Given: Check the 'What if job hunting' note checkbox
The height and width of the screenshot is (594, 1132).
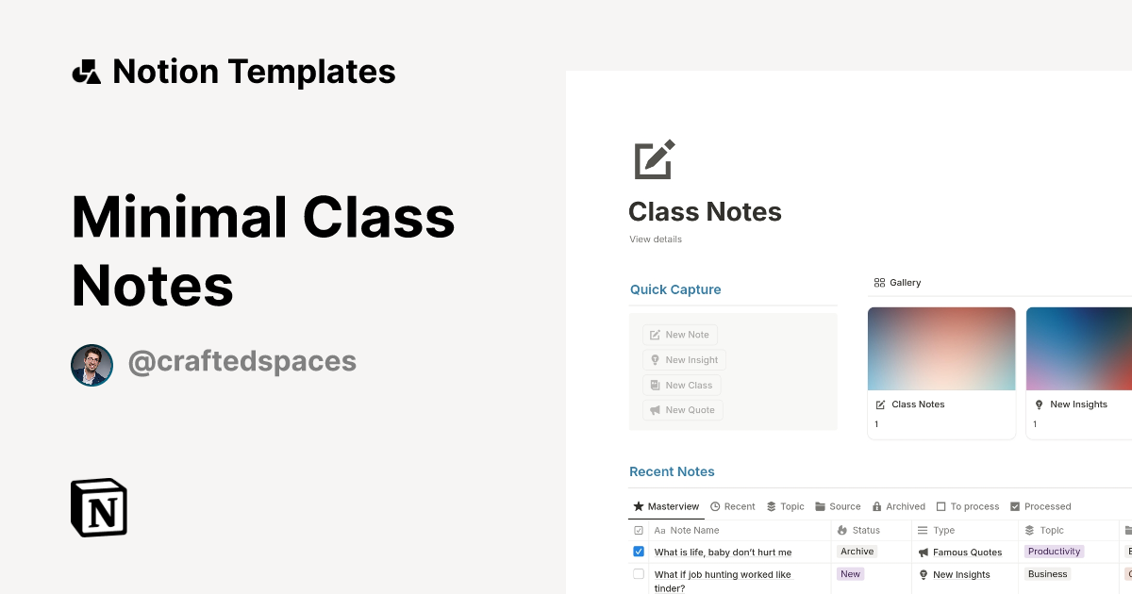Looking at the screenshot, I should [x=639, y=574].
